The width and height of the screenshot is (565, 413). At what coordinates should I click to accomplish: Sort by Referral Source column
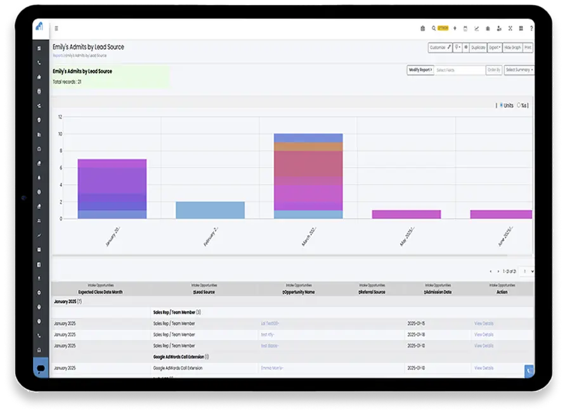[x=372, y=292]
